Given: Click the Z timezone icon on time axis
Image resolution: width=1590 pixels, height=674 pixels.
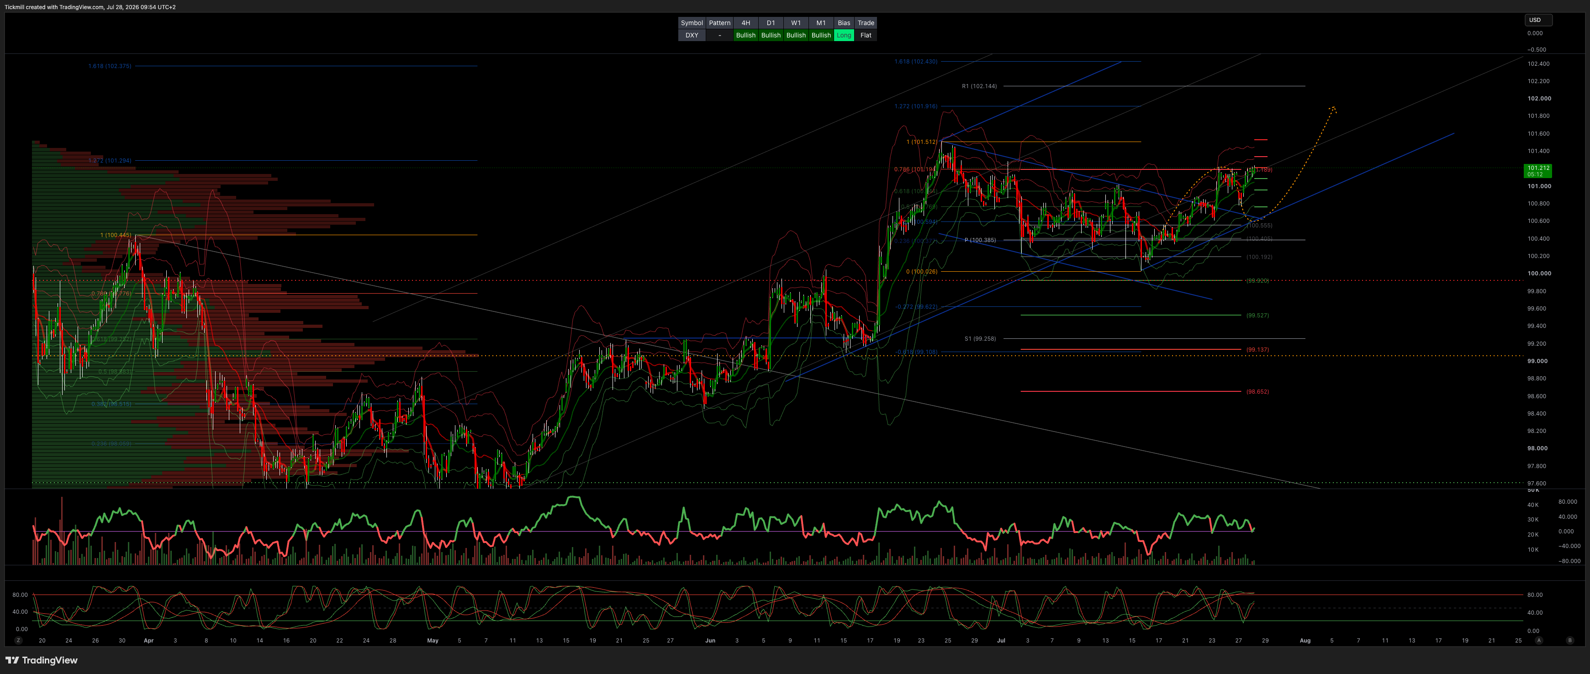Looking at the screenshot, I should tap(19, 641).
